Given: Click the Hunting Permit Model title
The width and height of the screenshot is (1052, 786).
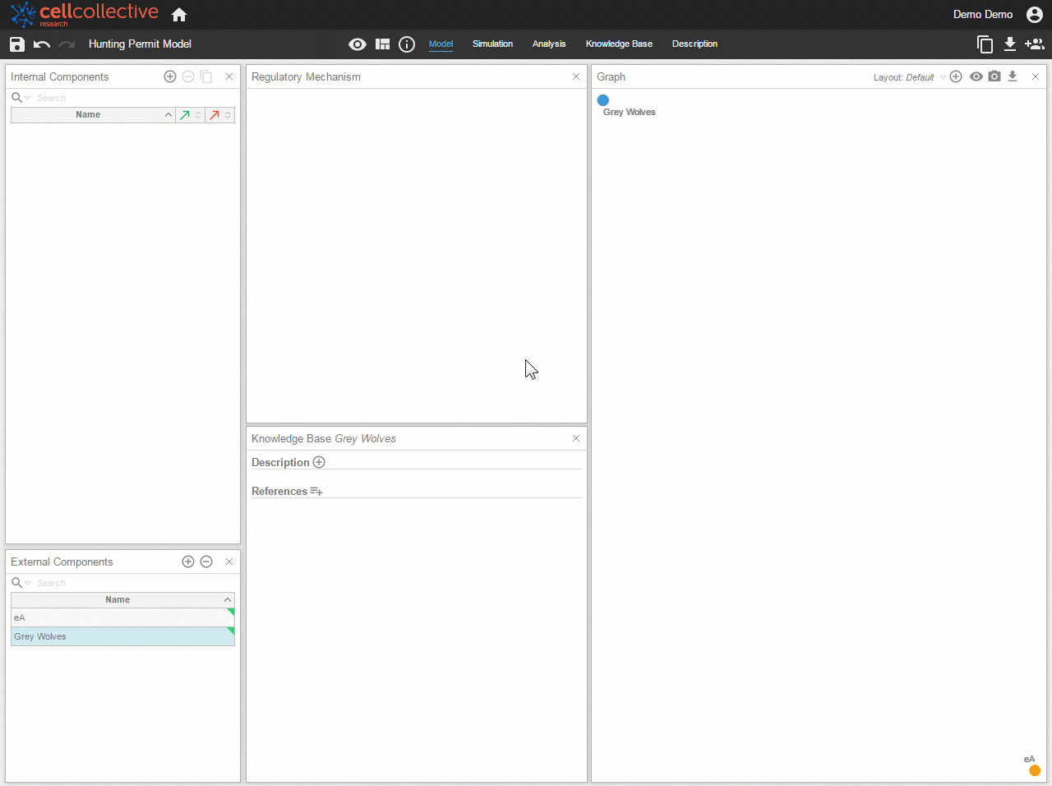Looking at the screenshot, I should tap(140, 44).
